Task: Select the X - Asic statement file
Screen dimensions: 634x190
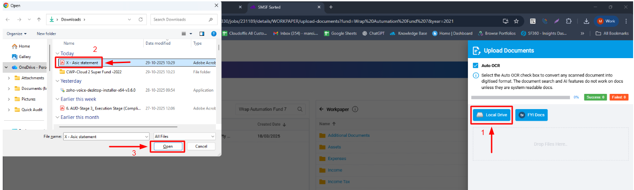Action: point(82,63)
